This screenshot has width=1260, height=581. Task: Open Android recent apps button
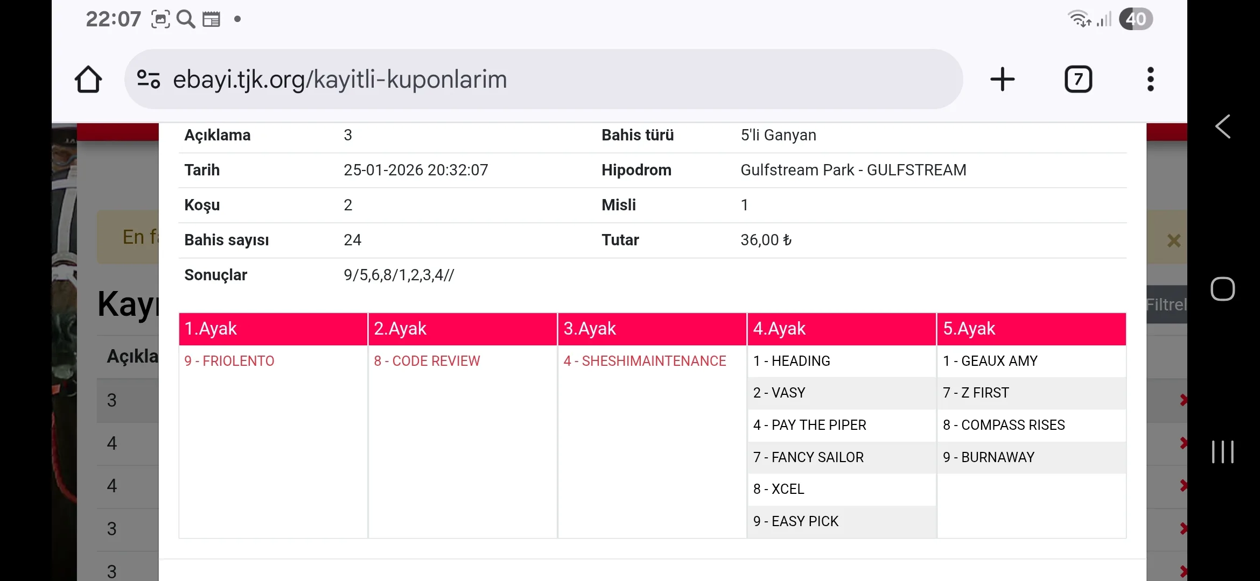point(1222,451)
